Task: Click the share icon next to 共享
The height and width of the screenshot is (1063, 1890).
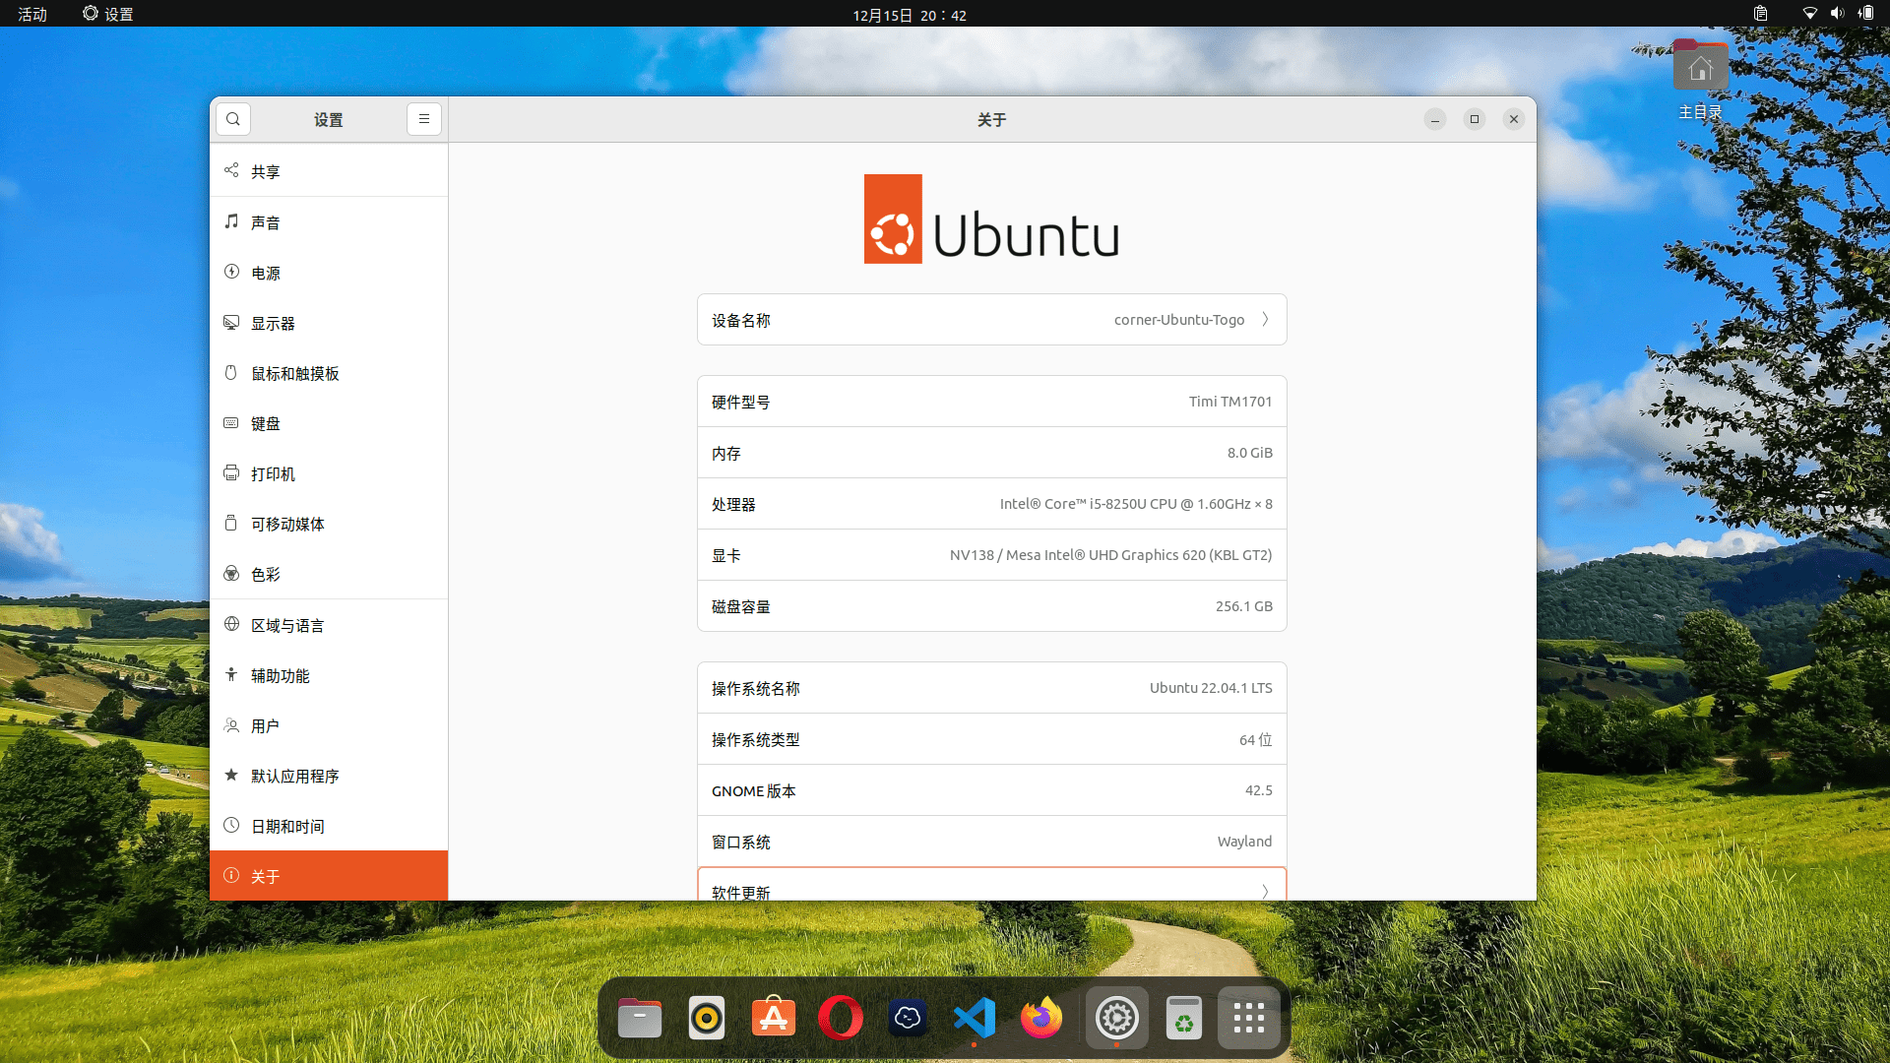Action: (231, 170)
